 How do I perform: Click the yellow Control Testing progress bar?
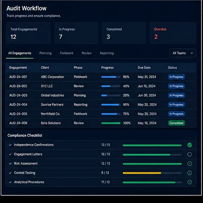click(x=152, y=173)
